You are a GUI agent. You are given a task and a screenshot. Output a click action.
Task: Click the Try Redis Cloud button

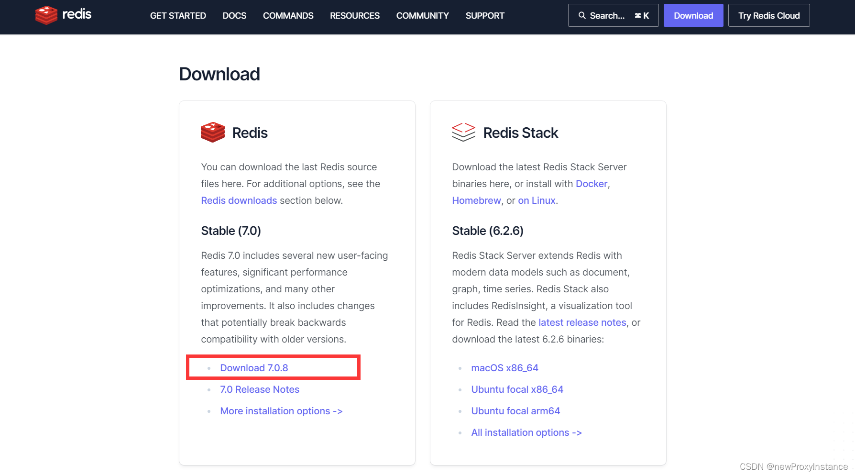(768, 15)
